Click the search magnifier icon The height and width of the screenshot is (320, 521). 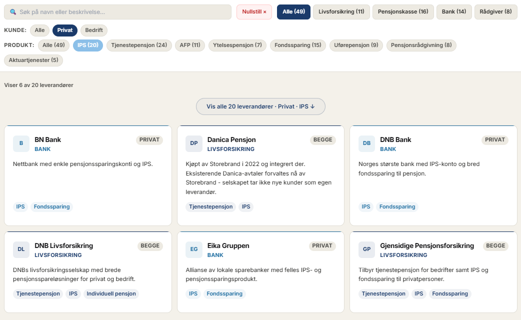click(13, 12)
